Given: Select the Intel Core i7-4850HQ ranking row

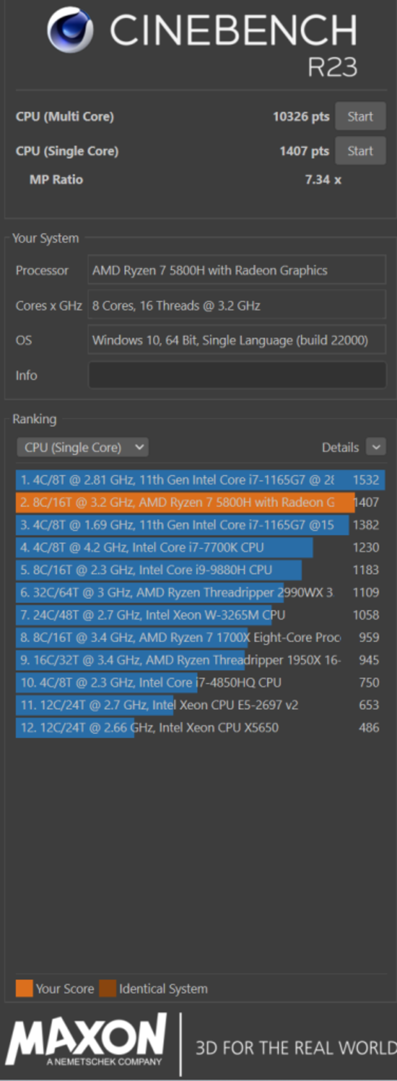Looking at the screenshot, I should 200,682.
